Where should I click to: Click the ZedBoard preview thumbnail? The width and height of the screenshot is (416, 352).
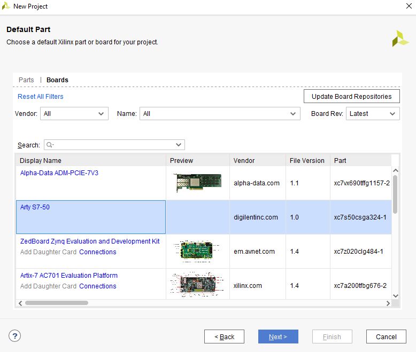point(197,251)
